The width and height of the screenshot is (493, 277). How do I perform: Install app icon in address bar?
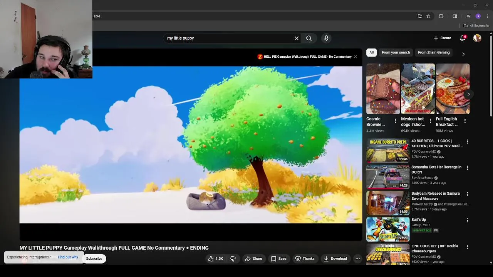coord(420,16)
